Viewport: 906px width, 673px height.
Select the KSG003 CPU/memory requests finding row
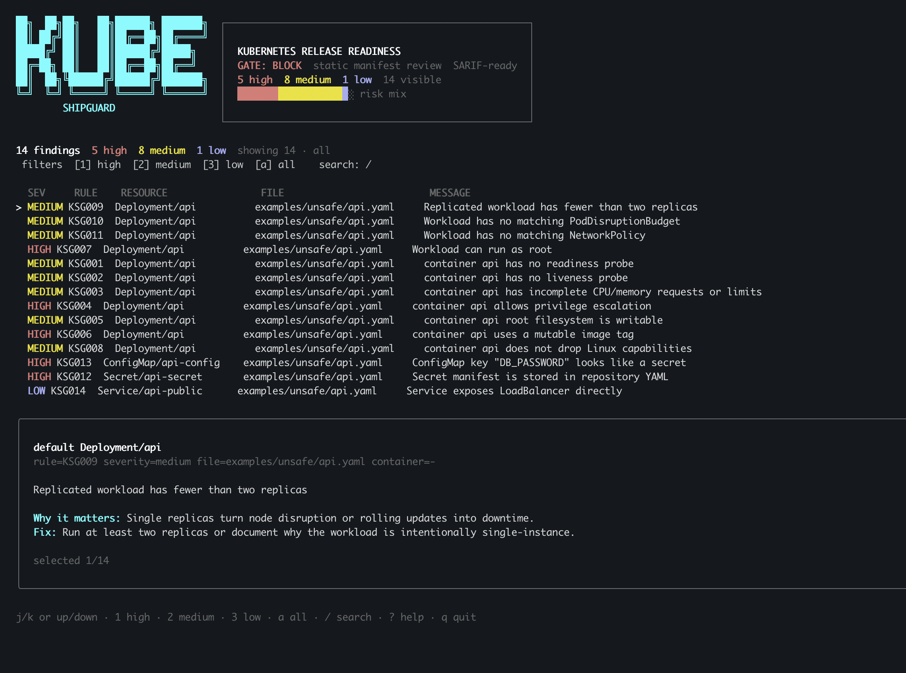(x=395, y=292)
